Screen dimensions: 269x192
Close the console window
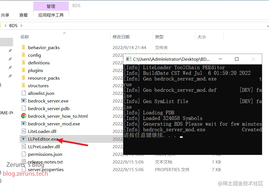tap(253, 59)
